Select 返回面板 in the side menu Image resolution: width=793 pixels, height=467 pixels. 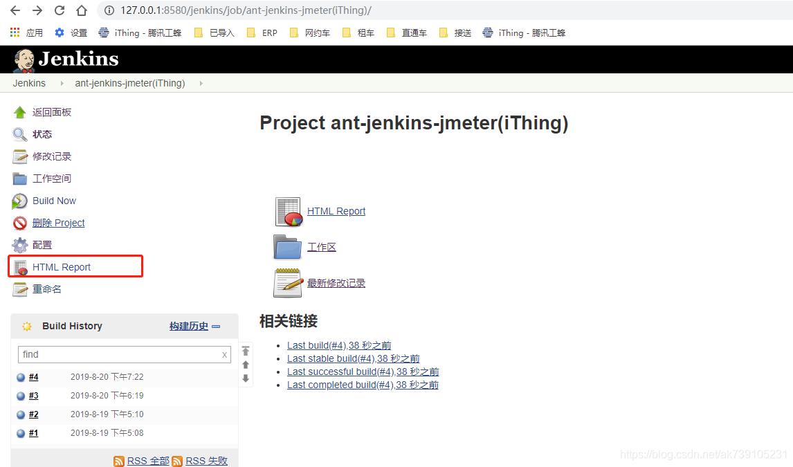[x=52, y=112]
